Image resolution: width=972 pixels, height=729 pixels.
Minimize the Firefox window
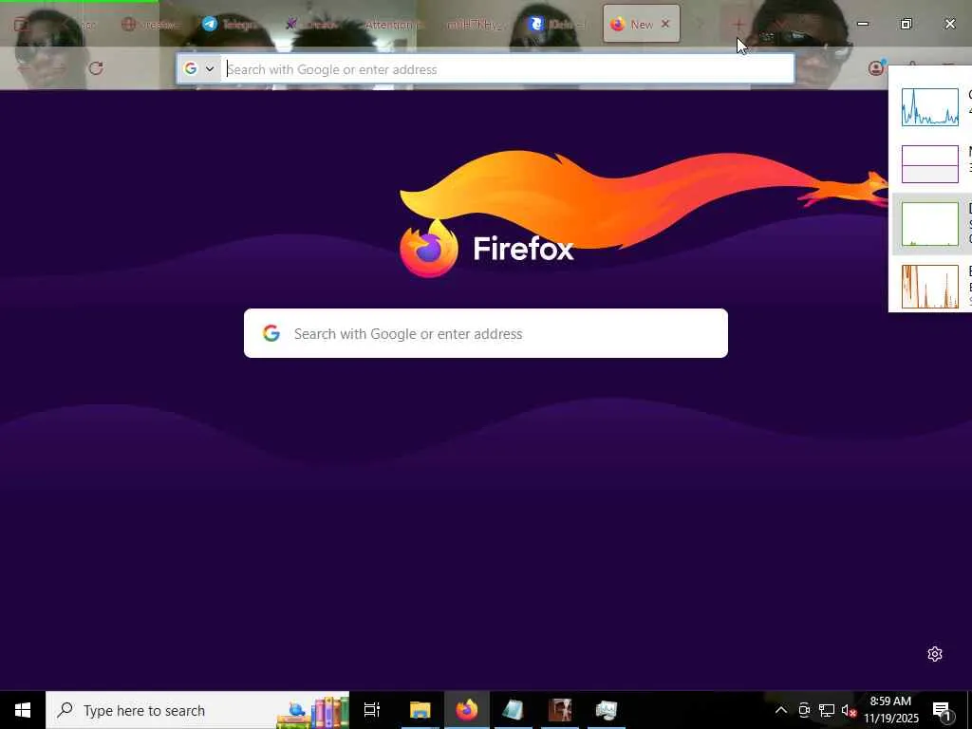[863, 24]
